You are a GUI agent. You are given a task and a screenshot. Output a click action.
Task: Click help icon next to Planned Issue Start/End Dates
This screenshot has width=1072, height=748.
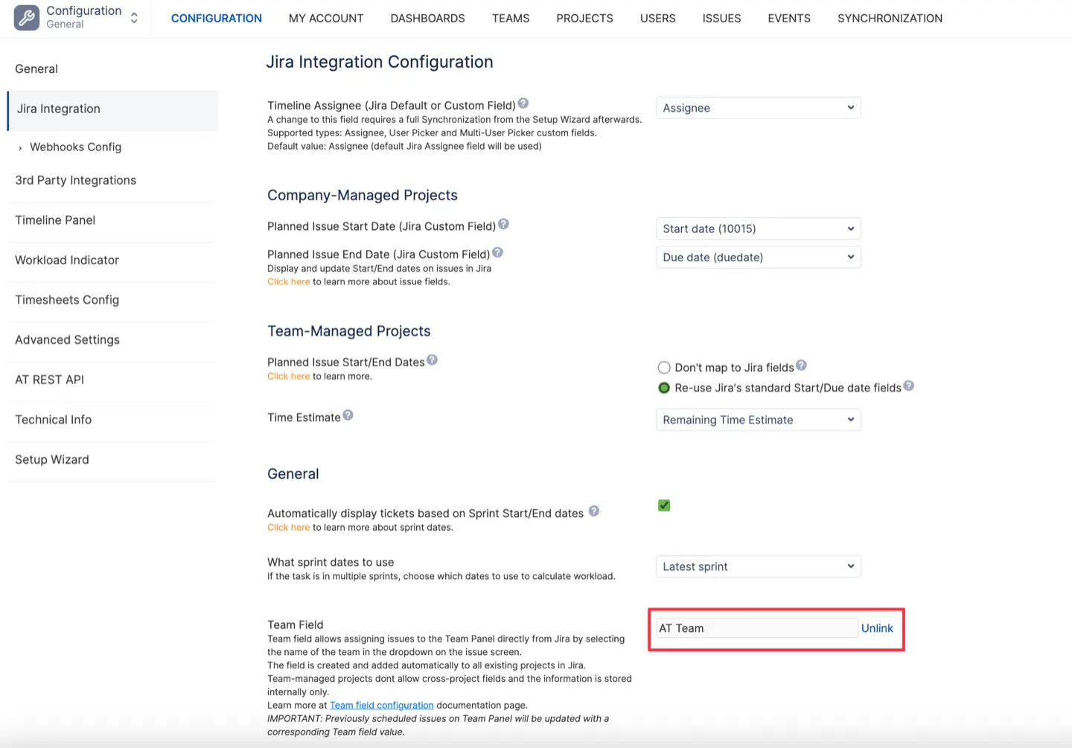tap(432, 360)
